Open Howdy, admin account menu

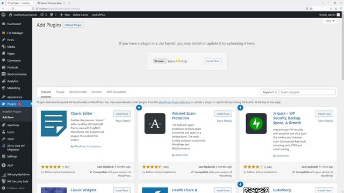329,14
